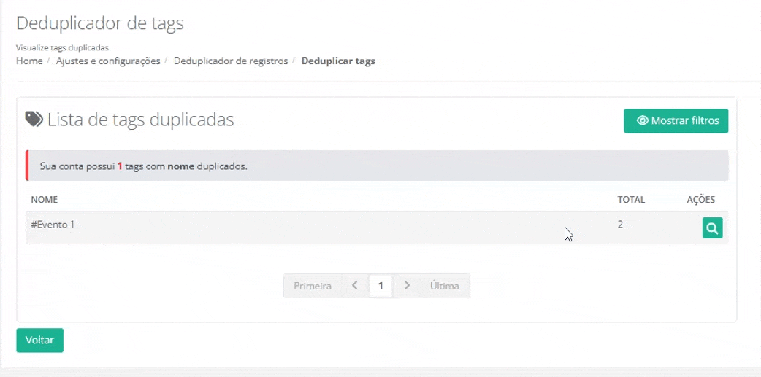The height and width of the screenshot is (377, 761).
Task: Open Deduplicador de registros breadcrumb
Action: point(231,61)
